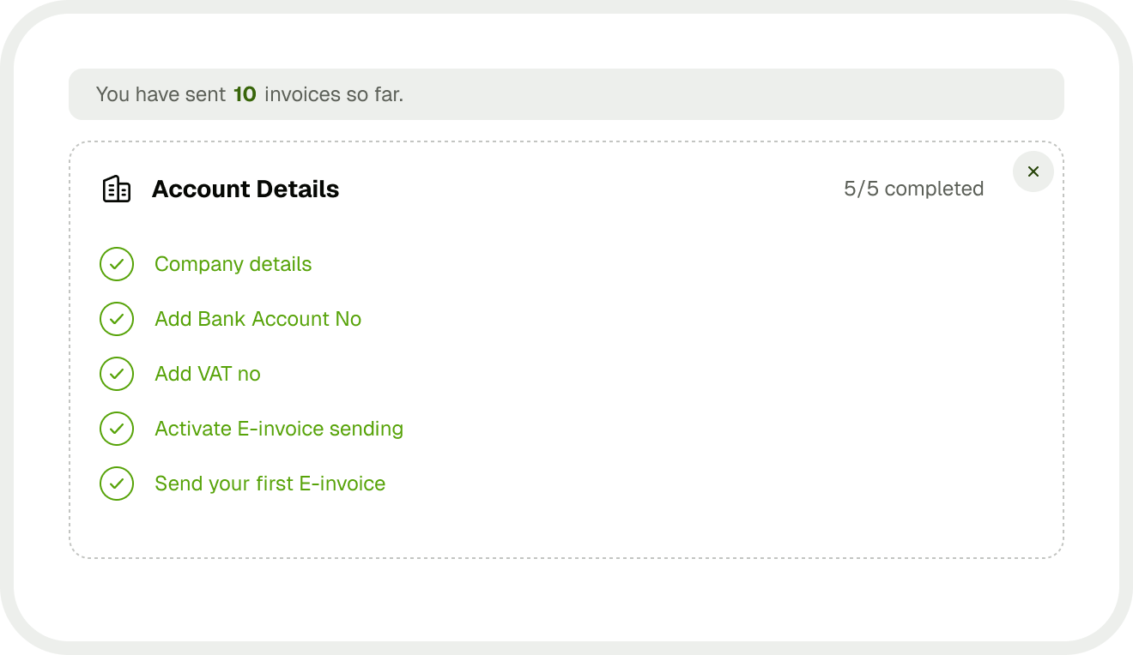Click the Send your first E-invoice checkmark

pos(117,484)
